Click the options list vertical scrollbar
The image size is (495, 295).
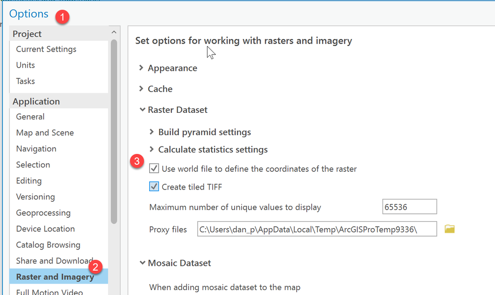pyautogui.click(x=114, y=129)
